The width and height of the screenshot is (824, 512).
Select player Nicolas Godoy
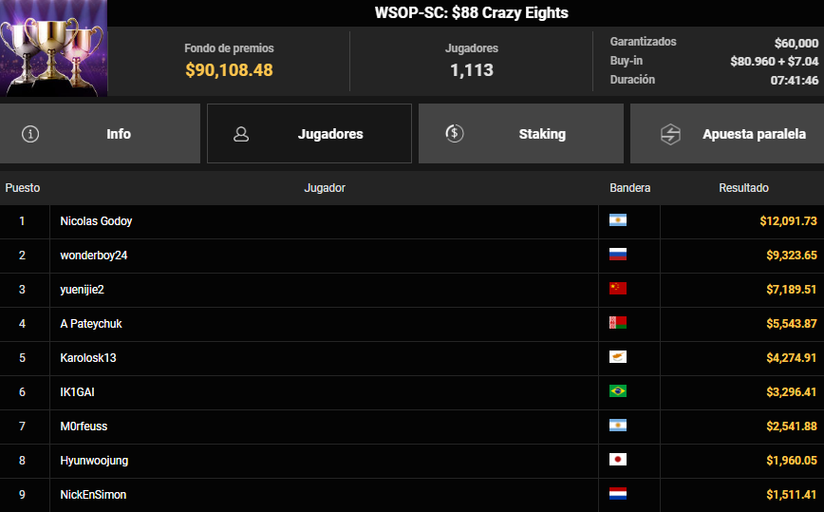tap(96, 221)
